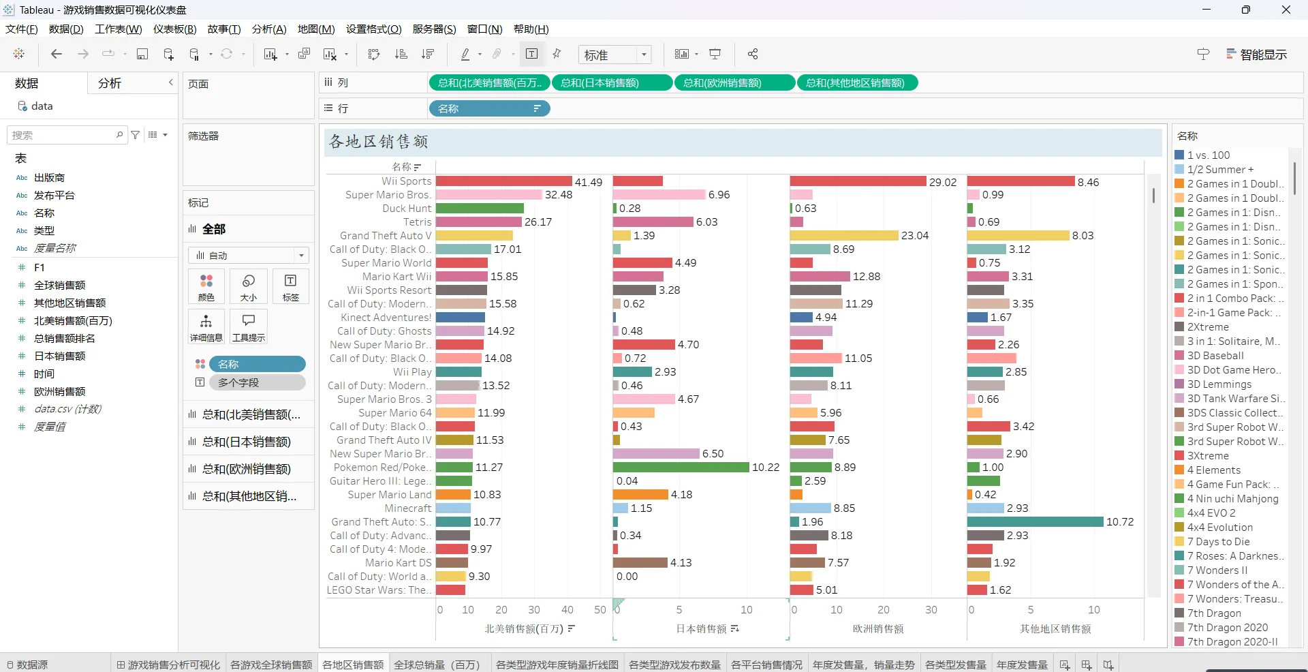Click the 名称 pill on rows shelf
Viewport: 1308px width, 672px height.
tap(489, 108)
